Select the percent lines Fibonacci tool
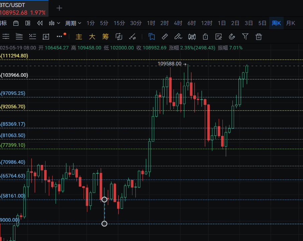Image resolution: width=303 pixels, height=241 pixels. click(32, 36)
